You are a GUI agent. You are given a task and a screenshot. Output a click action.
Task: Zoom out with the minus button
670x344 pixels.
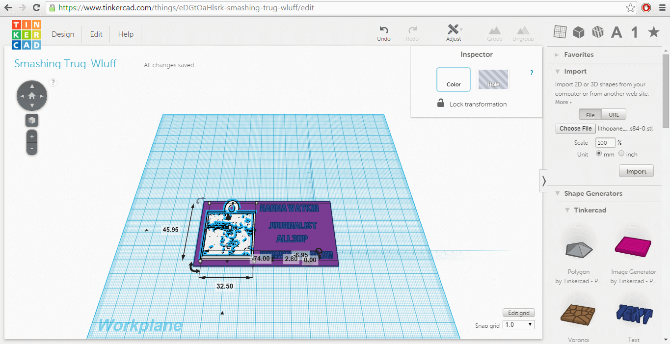tap(32, 149)
